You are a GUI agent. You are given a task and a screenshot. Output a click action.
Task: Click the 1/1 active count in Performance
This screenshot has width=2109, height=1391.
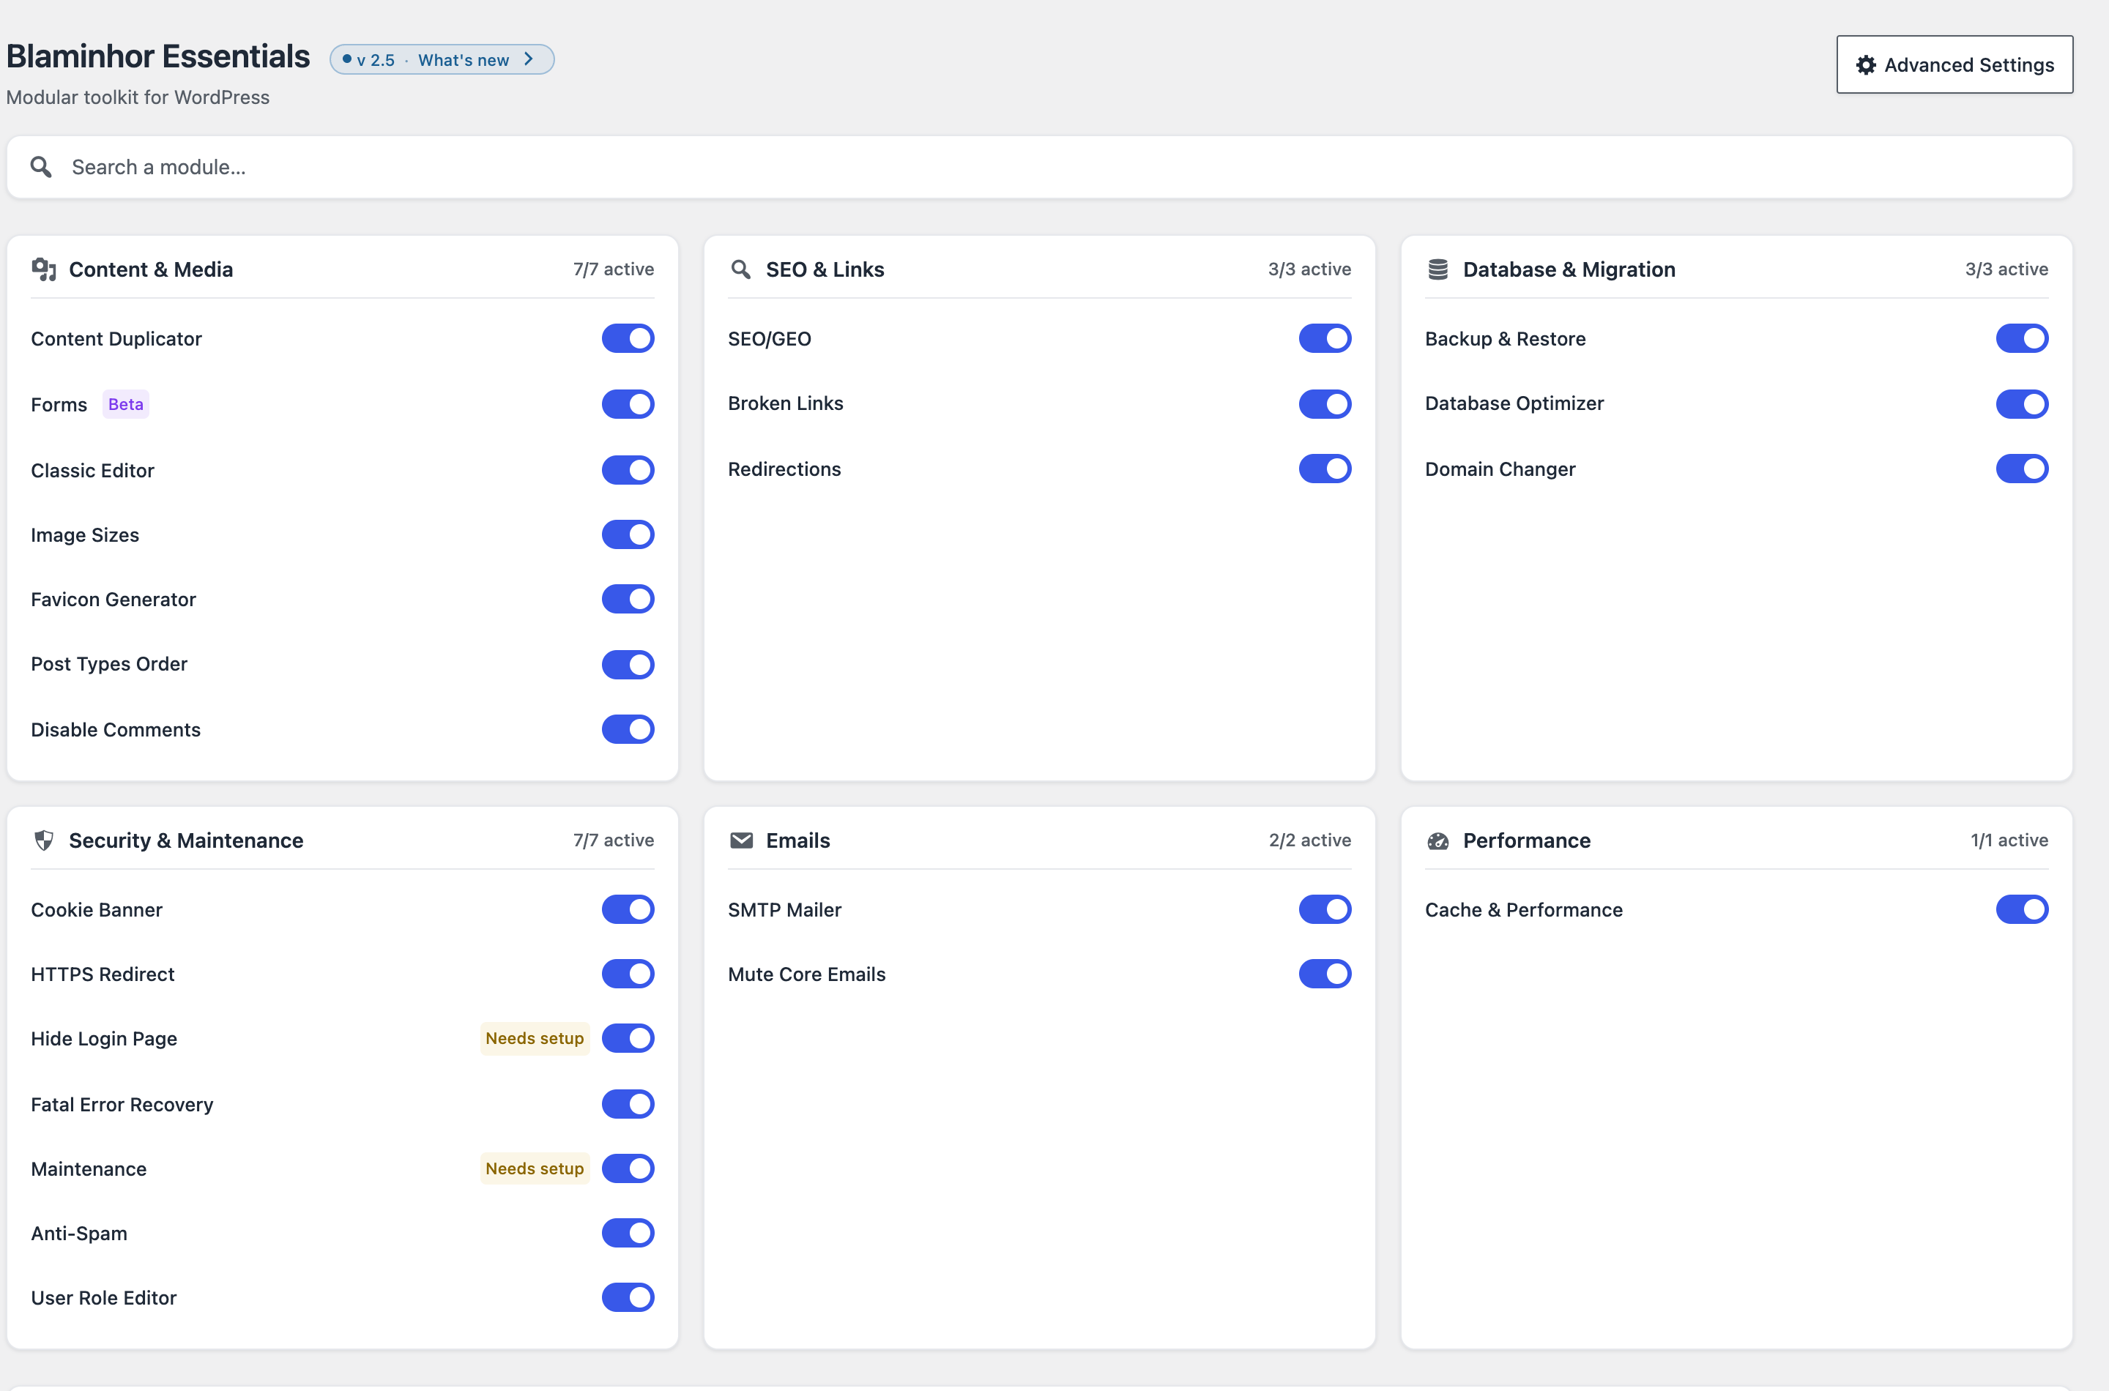click(2009, 840)
